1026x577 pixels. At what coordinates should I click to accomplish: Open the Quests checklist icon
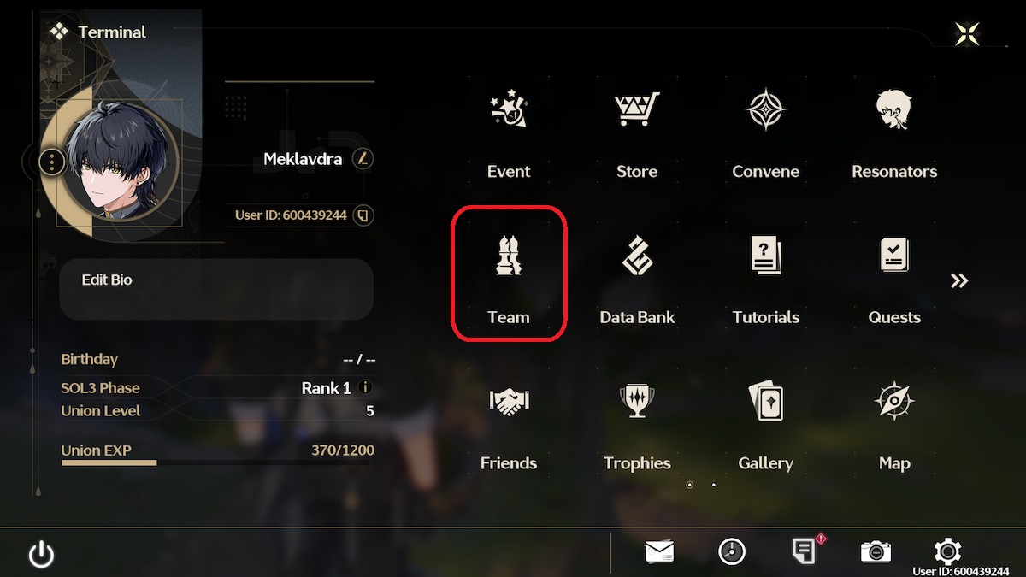tap(894, 255)
